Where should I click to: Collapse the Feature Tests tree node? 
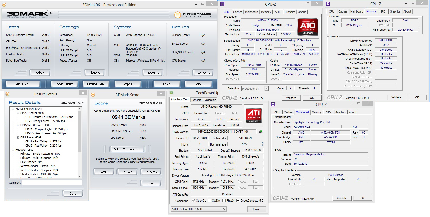(x=13, y=150)
